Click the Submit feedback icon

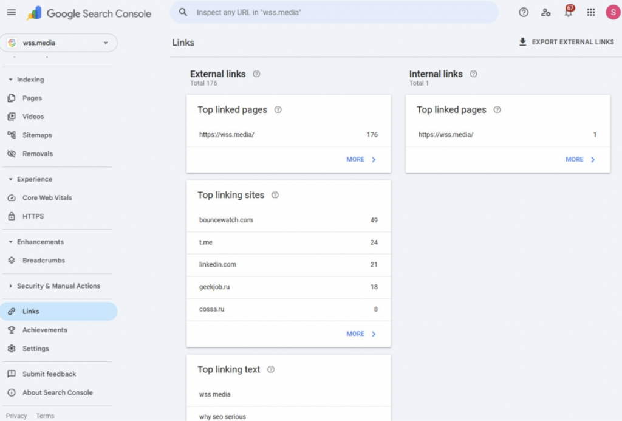(12, 374)
